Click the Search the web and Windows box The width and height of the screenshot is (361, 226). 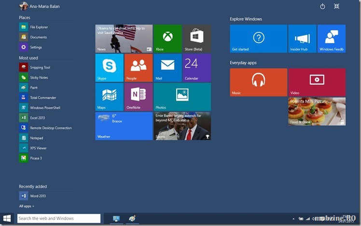point(59,218)
